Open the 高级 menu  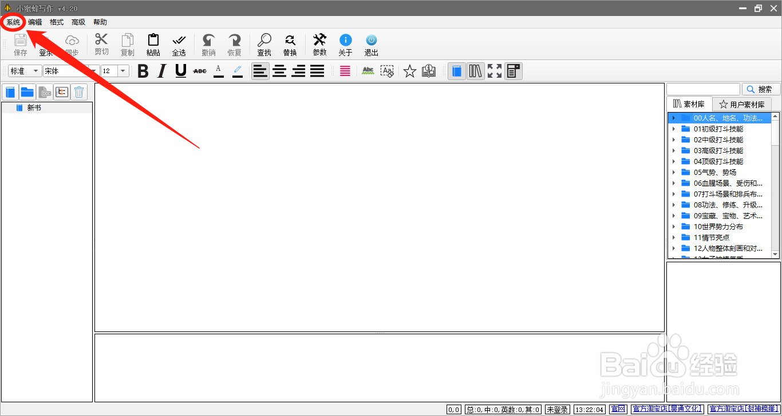[x=78, y=22]
